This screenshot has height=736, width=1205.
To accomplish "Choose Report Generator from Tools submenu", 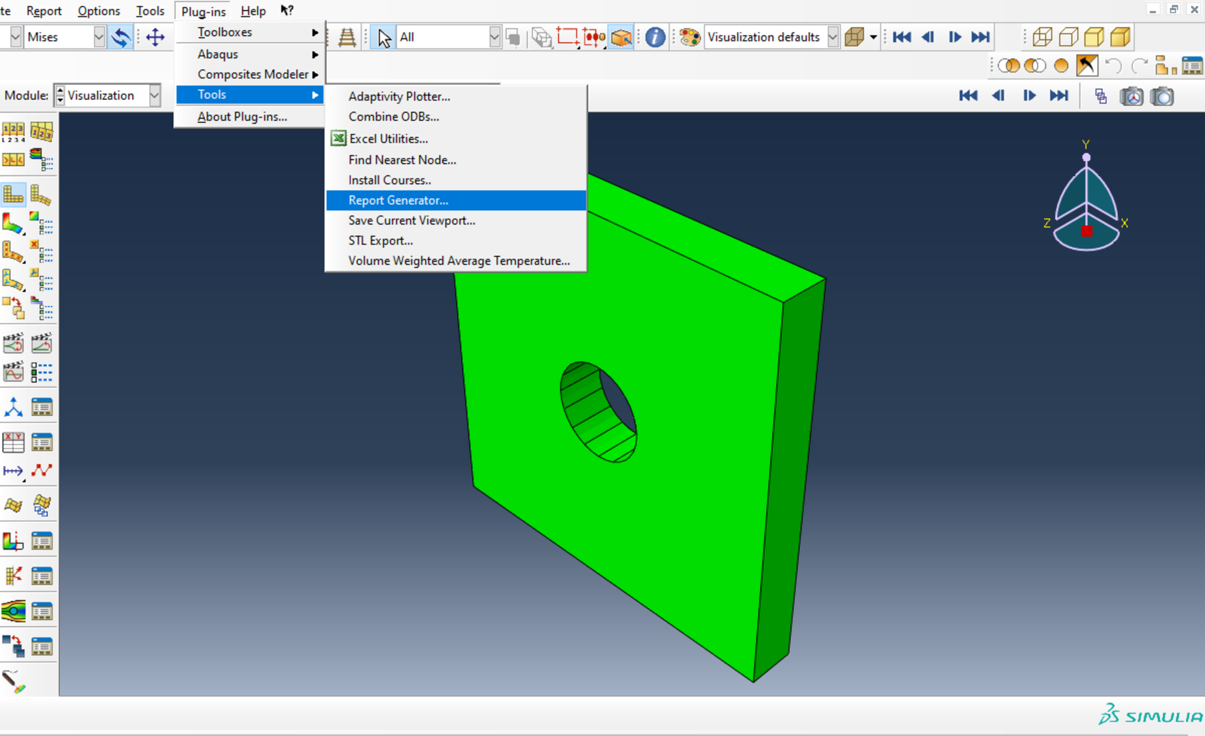I will [398, 200].
